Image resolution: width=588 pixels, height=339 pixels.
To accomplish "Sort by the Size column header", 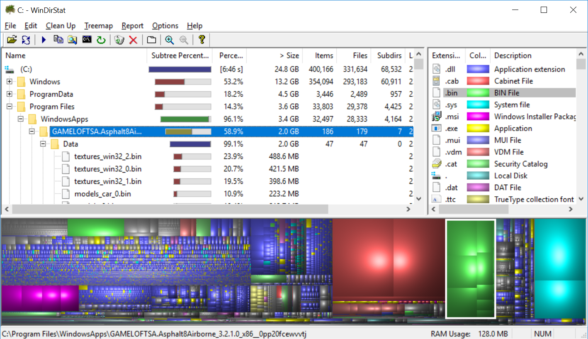I will 275,56.
